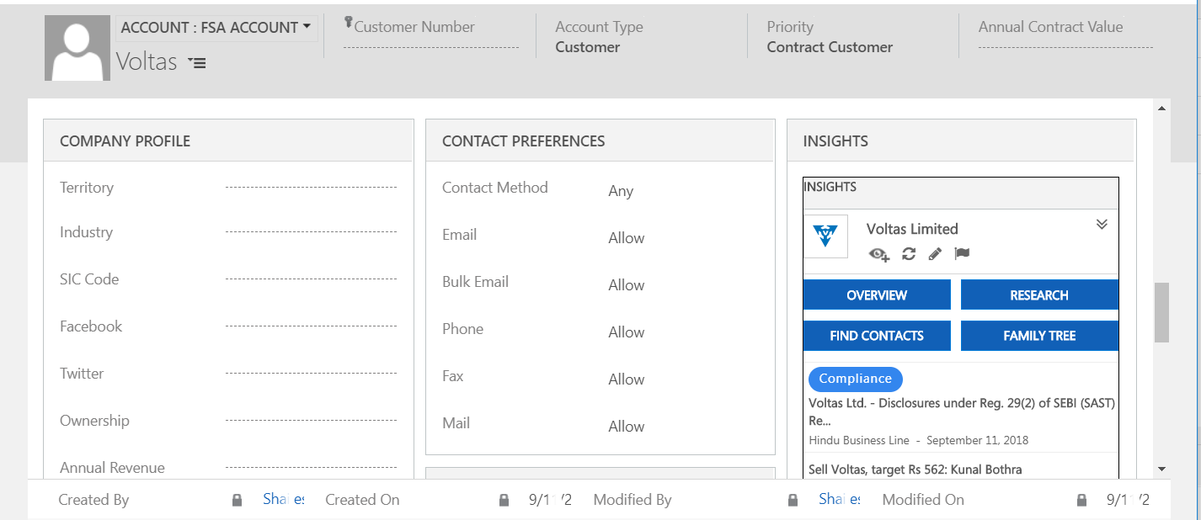Open the OVERVIEW tab in Insights
This screenshot has width=1201, height=520.
pos(877,295)
